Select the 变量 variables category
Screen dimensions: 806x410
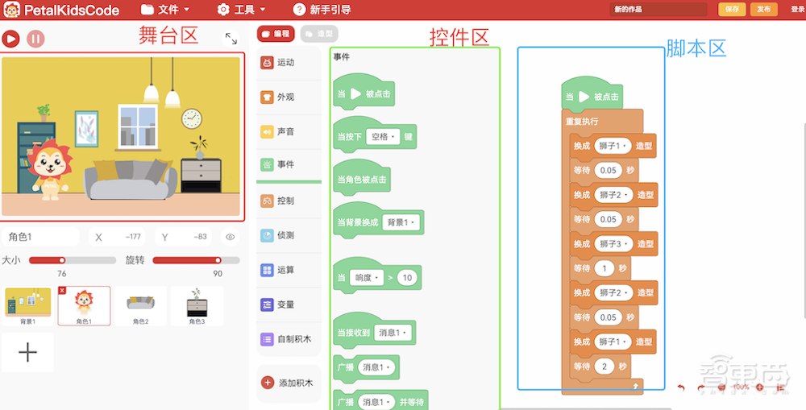coord(289,304)
